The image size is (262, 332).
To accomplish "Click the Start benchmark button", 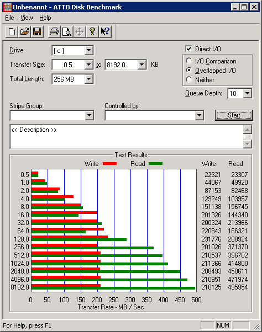I will [x=234, y=115].
